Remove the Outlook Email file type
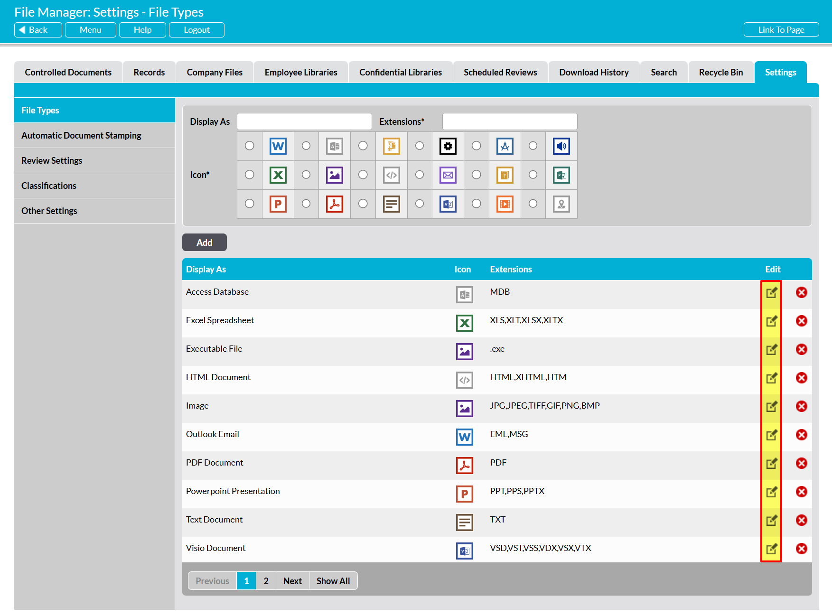The height and width of the screenshot is (616, 832). click(x=801, y=435)
